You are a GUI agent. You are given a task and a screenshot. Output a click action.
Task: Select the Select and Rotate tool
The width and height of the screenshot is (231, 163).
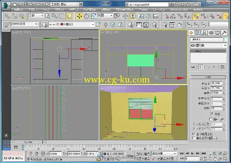click(87, 16)
